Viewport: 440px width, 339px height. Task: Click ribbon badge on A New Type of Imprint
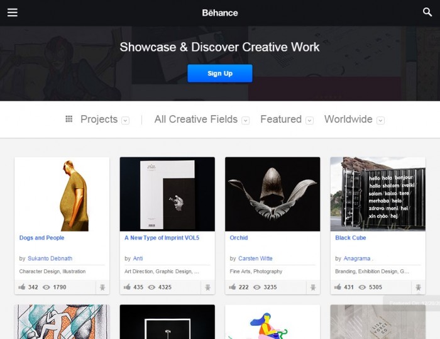click(x=206, y=287)
